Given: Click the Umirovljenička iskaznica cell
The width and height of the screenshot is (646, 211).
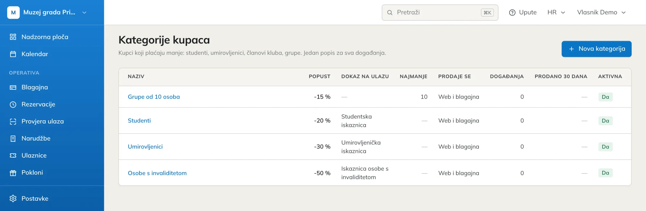Looking at the screenshot, I should tap(361, 147).
